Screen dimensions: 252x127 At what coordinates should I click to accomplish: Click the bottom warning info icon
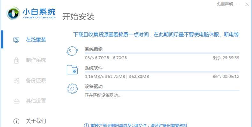(86, 125)
